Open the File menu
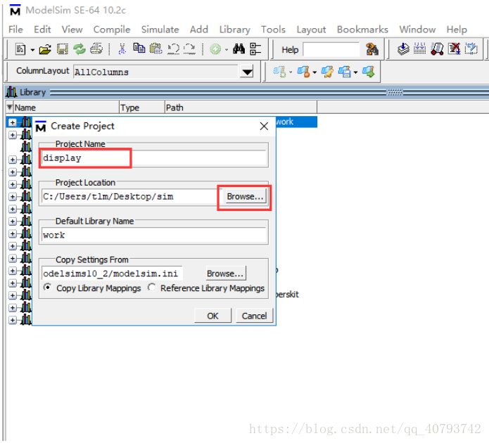Viewport: 489px width, 443px height. 15,30
